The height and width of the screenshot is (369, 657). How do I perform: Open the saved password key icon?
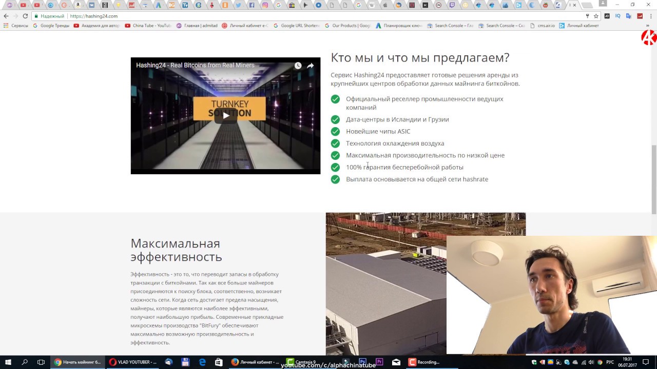pyautogui.click(x=587, y=16)
